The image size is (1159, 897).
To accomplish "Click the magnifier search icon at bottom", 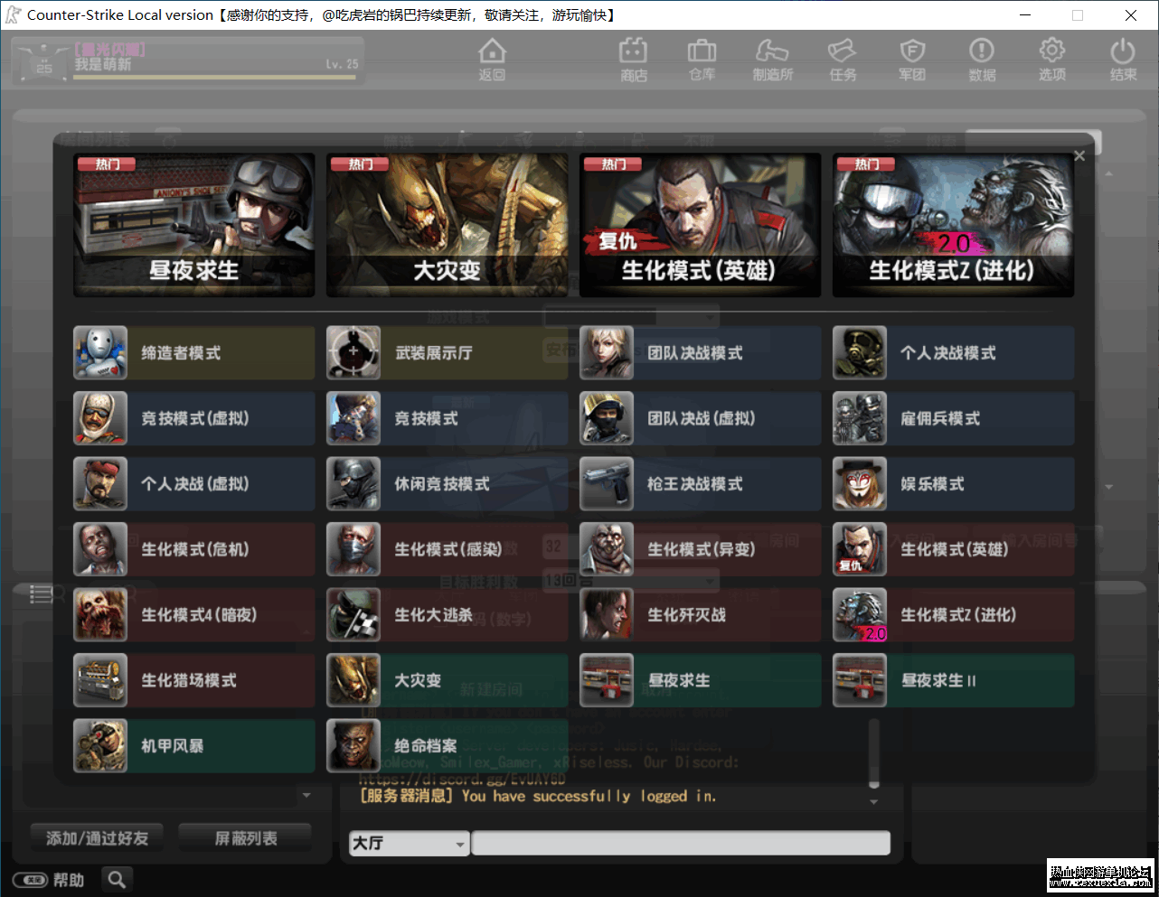I will point(117,879).
